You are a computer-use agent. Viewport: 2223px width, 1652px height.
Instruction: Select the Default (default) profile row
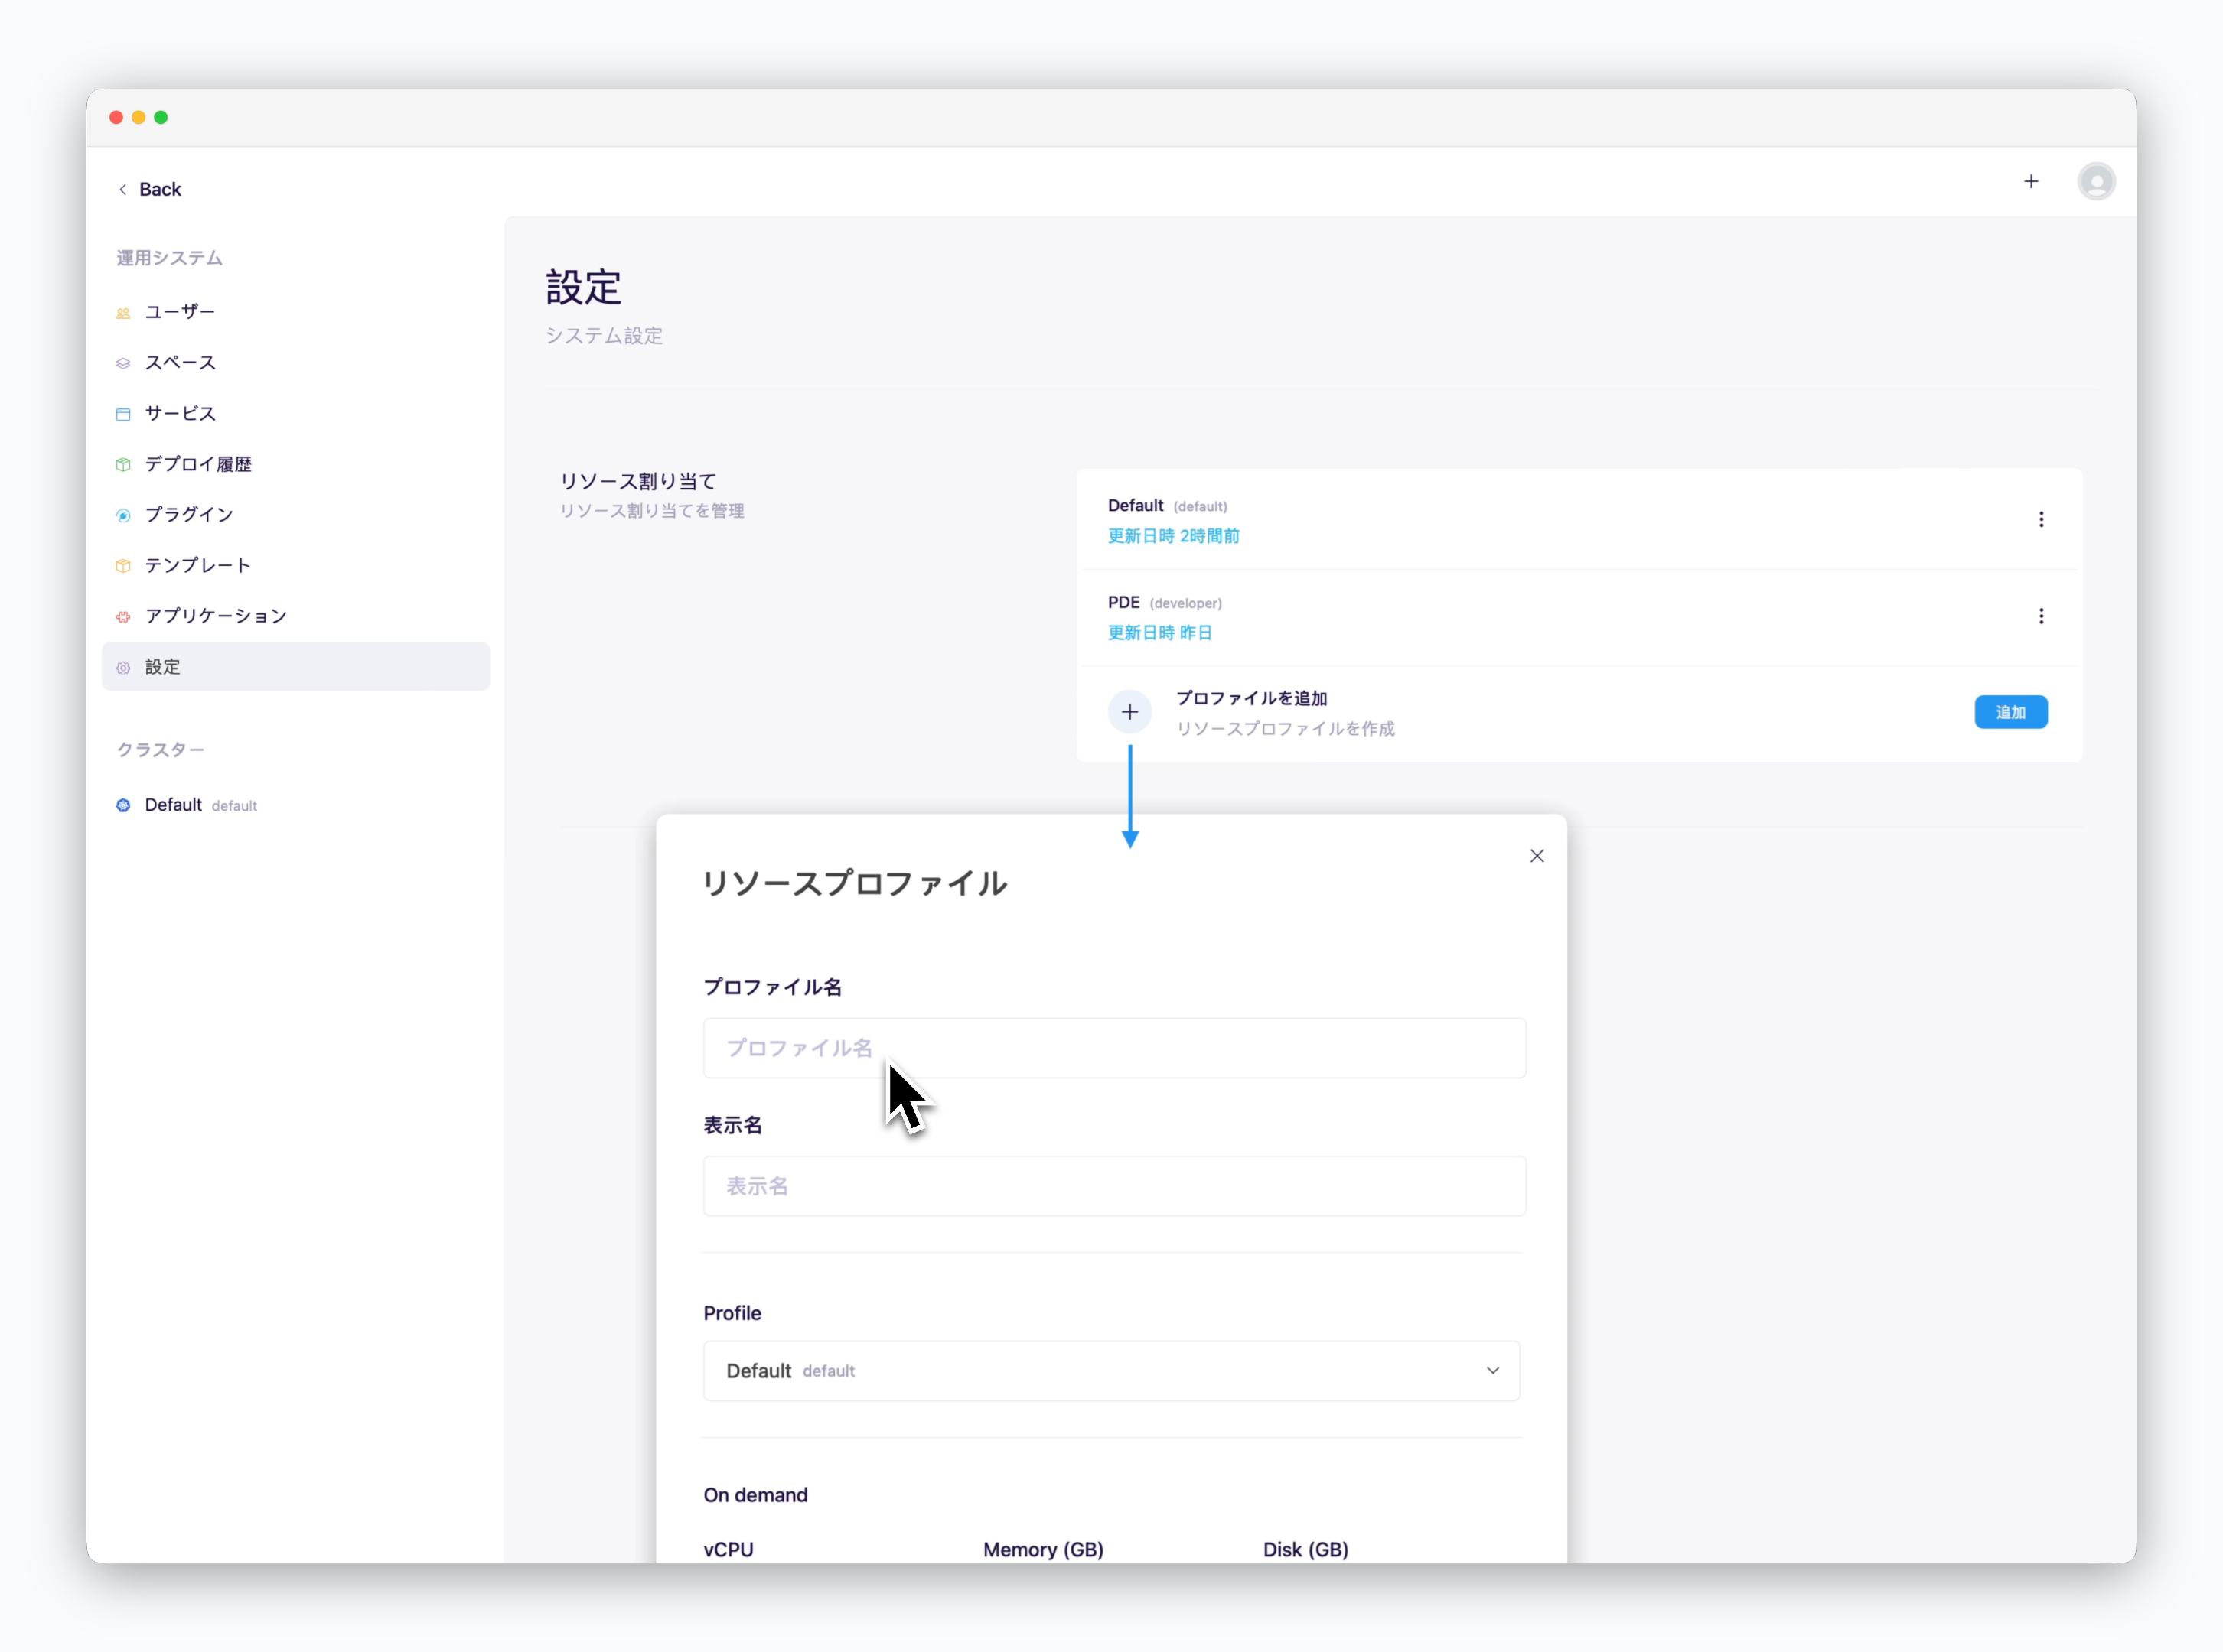click(1579, 520)
